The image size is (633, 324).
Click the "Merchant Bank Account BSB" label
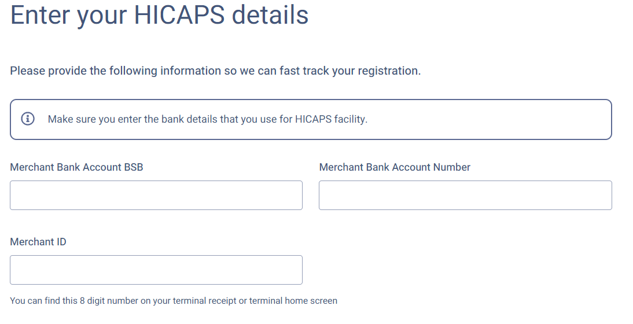76,167
